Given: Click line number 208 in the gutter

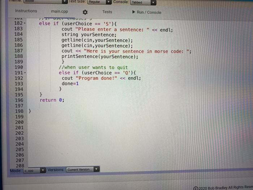Looking at the screenshot, I should click(x=20, y=166).
